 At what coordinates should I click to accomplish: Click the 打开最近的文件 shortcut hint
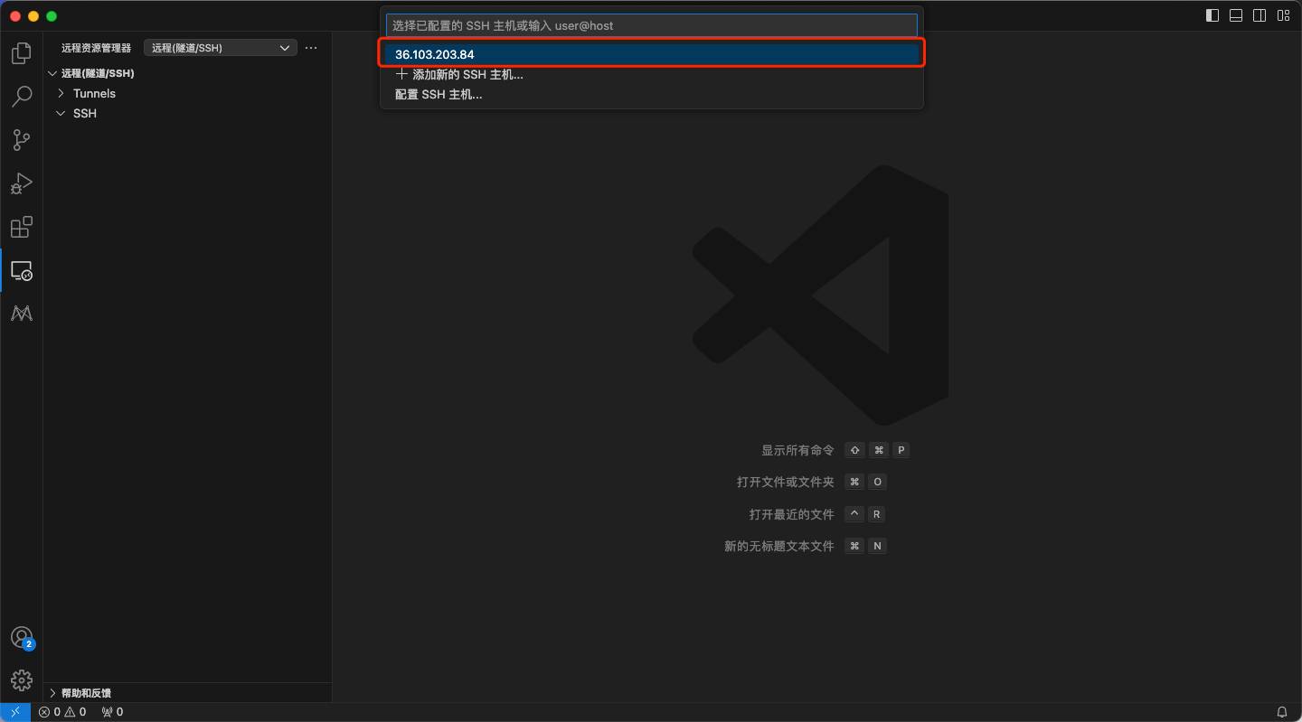click(791, 514)
